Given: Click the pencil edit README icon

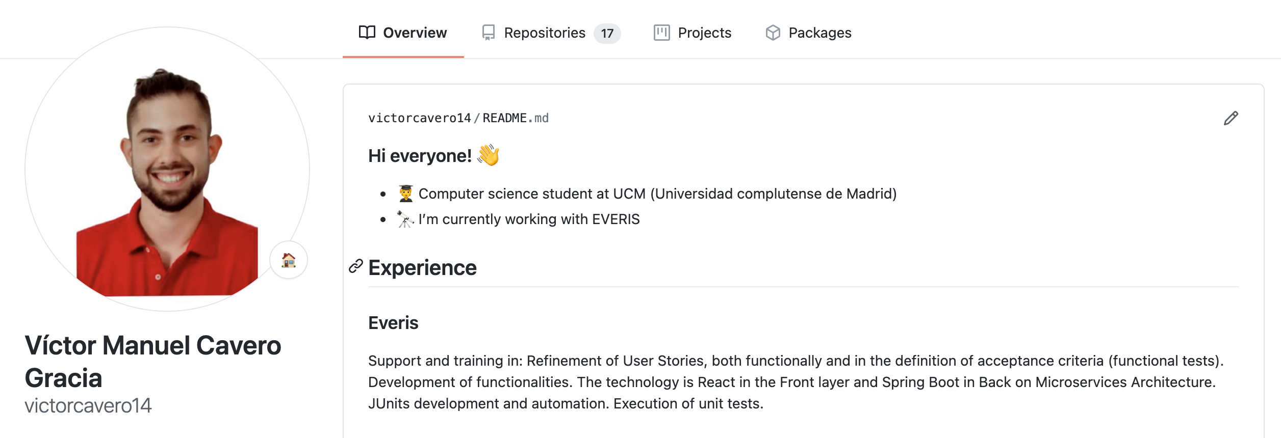Looking at the screenshot, I should pos(1231,118).
